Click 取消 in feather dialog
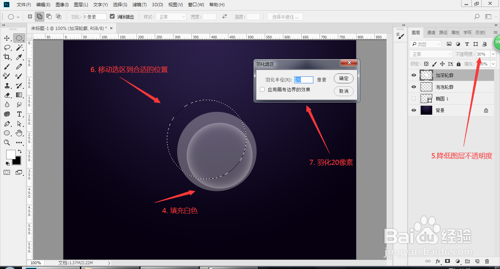 344,91
